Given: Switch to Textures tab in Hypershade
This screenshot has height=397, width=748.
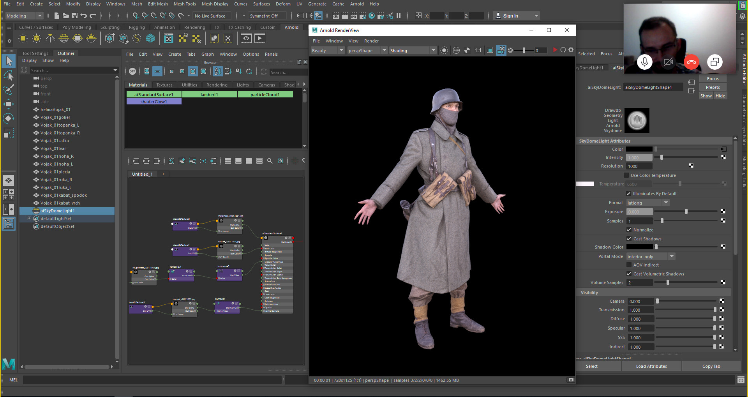Looking at the screenshot, I should 164,85.
